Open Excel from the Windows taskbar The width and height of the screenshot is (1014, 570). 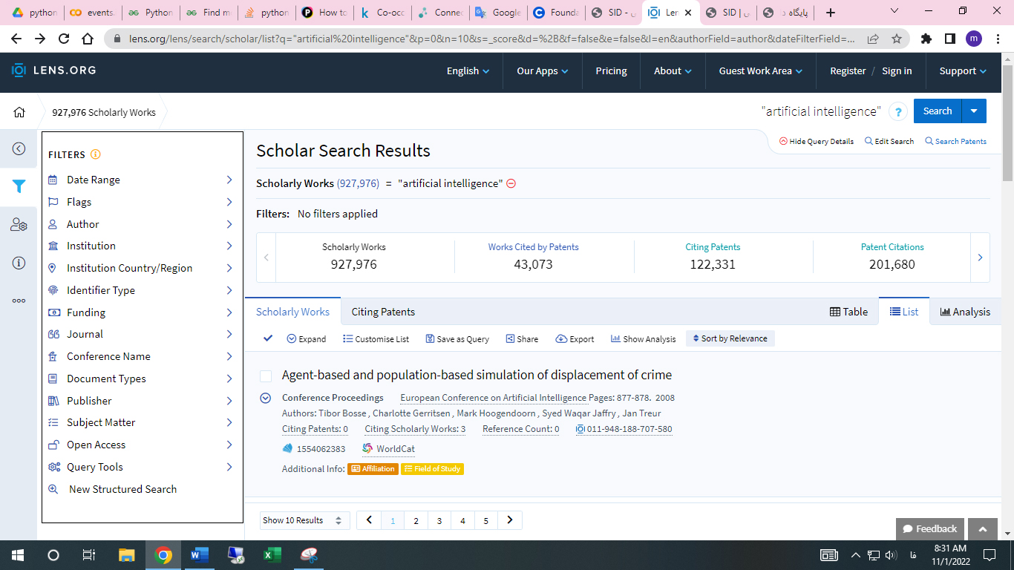(272, 554)
